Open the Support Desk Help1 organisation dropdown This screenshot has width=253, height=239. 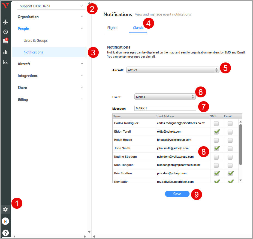pyautogui.click(x=51, y=6)
